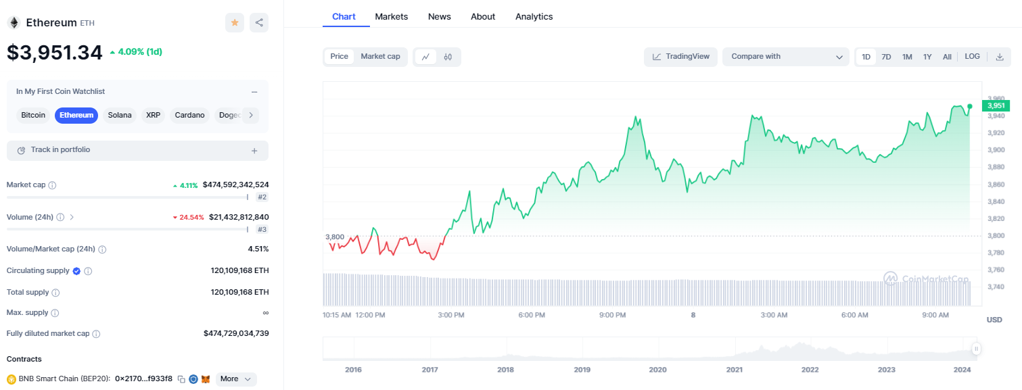1022x390 pixels.
Task: Set chart range to 1D
Action: [866, 57]
